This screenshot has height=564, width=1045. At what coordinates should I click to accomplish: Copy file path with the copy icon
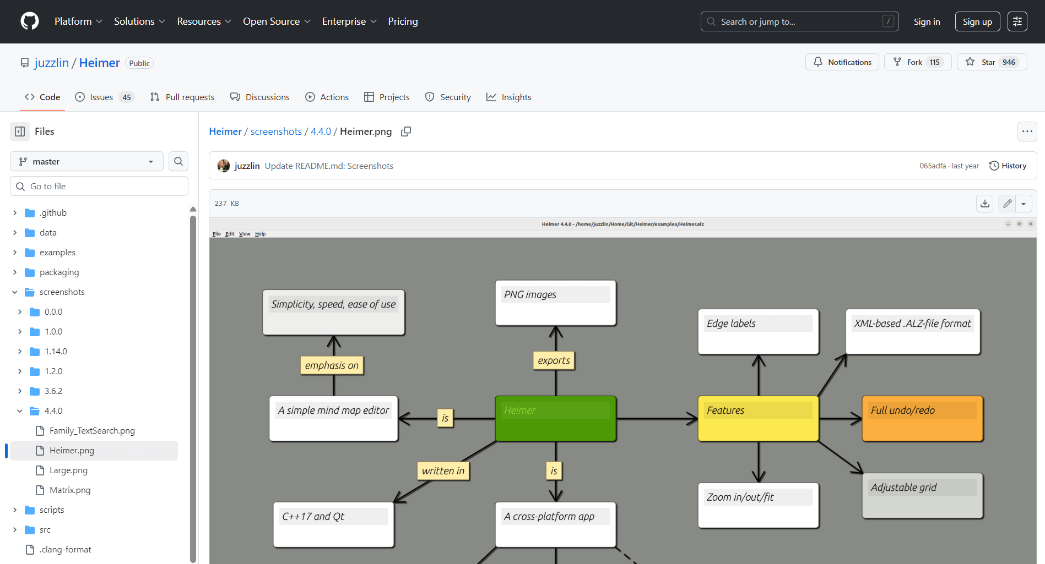406,132
